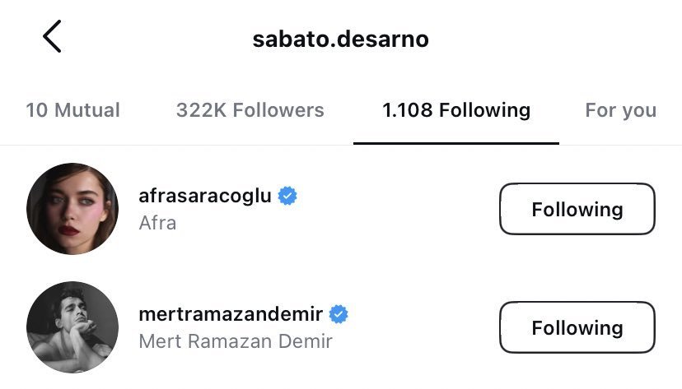Toggle the Following button for afrasaracoglu
Viewport: 682px width, 389px height.
577,209
